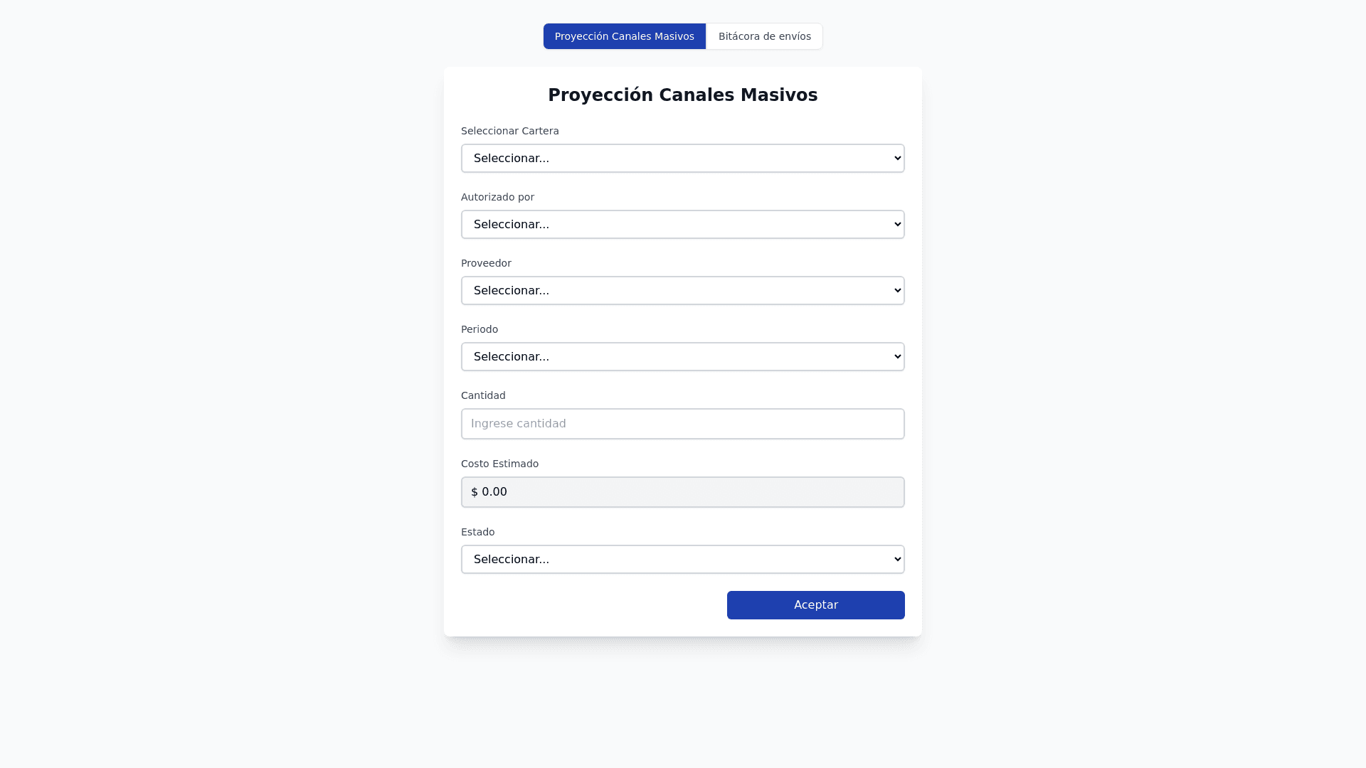
Task: Expand the Periodo selector
Action: coord(682,357)
